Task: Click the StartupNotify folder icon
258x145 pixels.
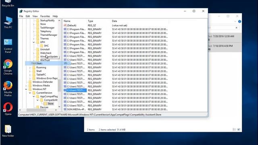Action: pyautogui.click(x=37, y=21)
